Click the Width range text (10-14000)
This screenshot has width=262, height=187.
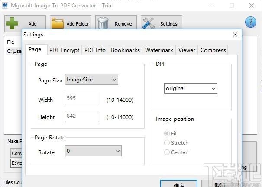point(120,100)
